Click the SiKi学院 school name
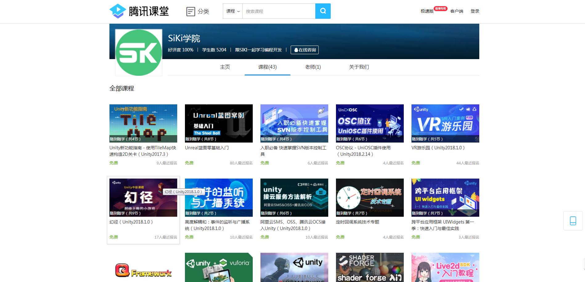Viewport: 585px width, 282px height. (x=184, y=38)
